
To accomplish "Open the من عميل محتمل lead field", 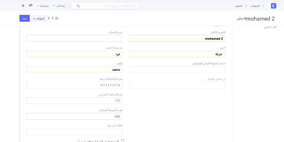I will click(x=177, y=85).
